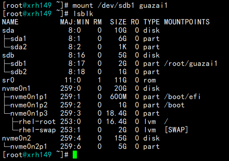Click the 'nvme0n2' disk name

17,138
